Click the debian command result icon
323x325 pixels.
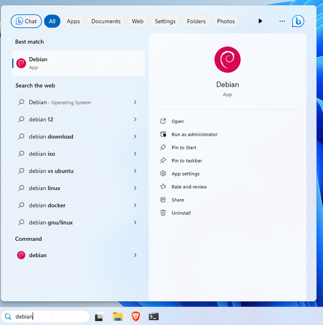point(21,255)
